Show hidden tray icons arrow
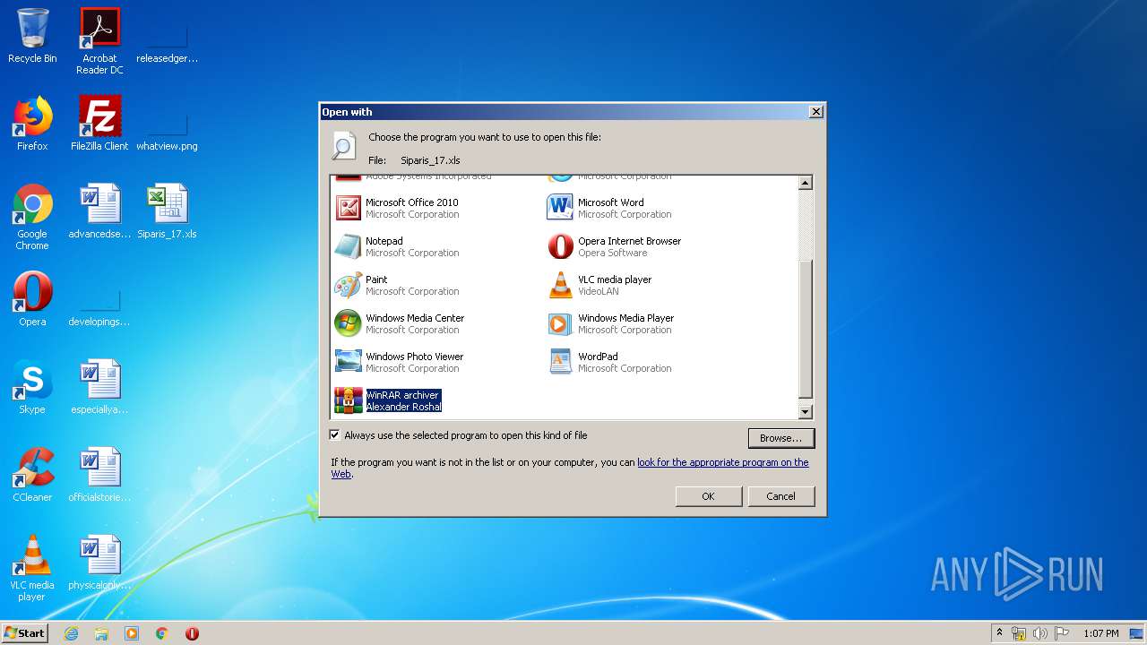This screenshot has height=645, width=1147. click(x=1000, y=633)
